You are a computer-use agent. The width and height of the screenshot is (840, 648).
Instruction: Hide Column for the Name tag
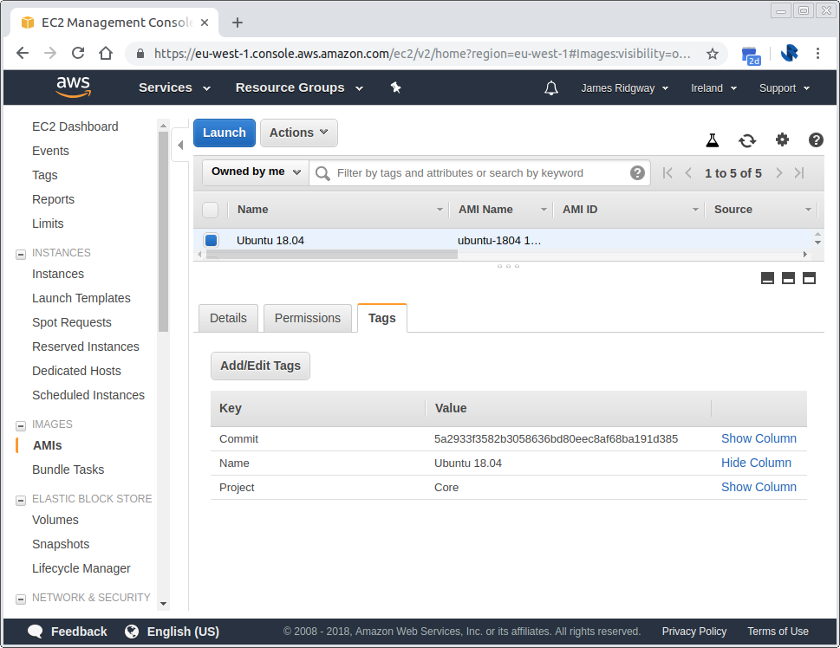[x=756, y=463]
